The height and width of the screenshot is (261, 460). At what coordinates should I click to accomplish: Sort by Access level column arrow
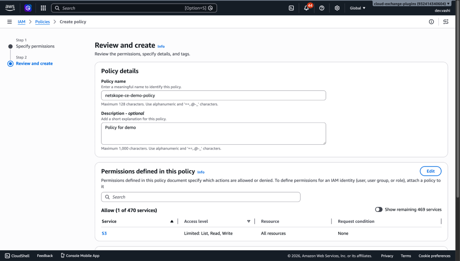248,221
